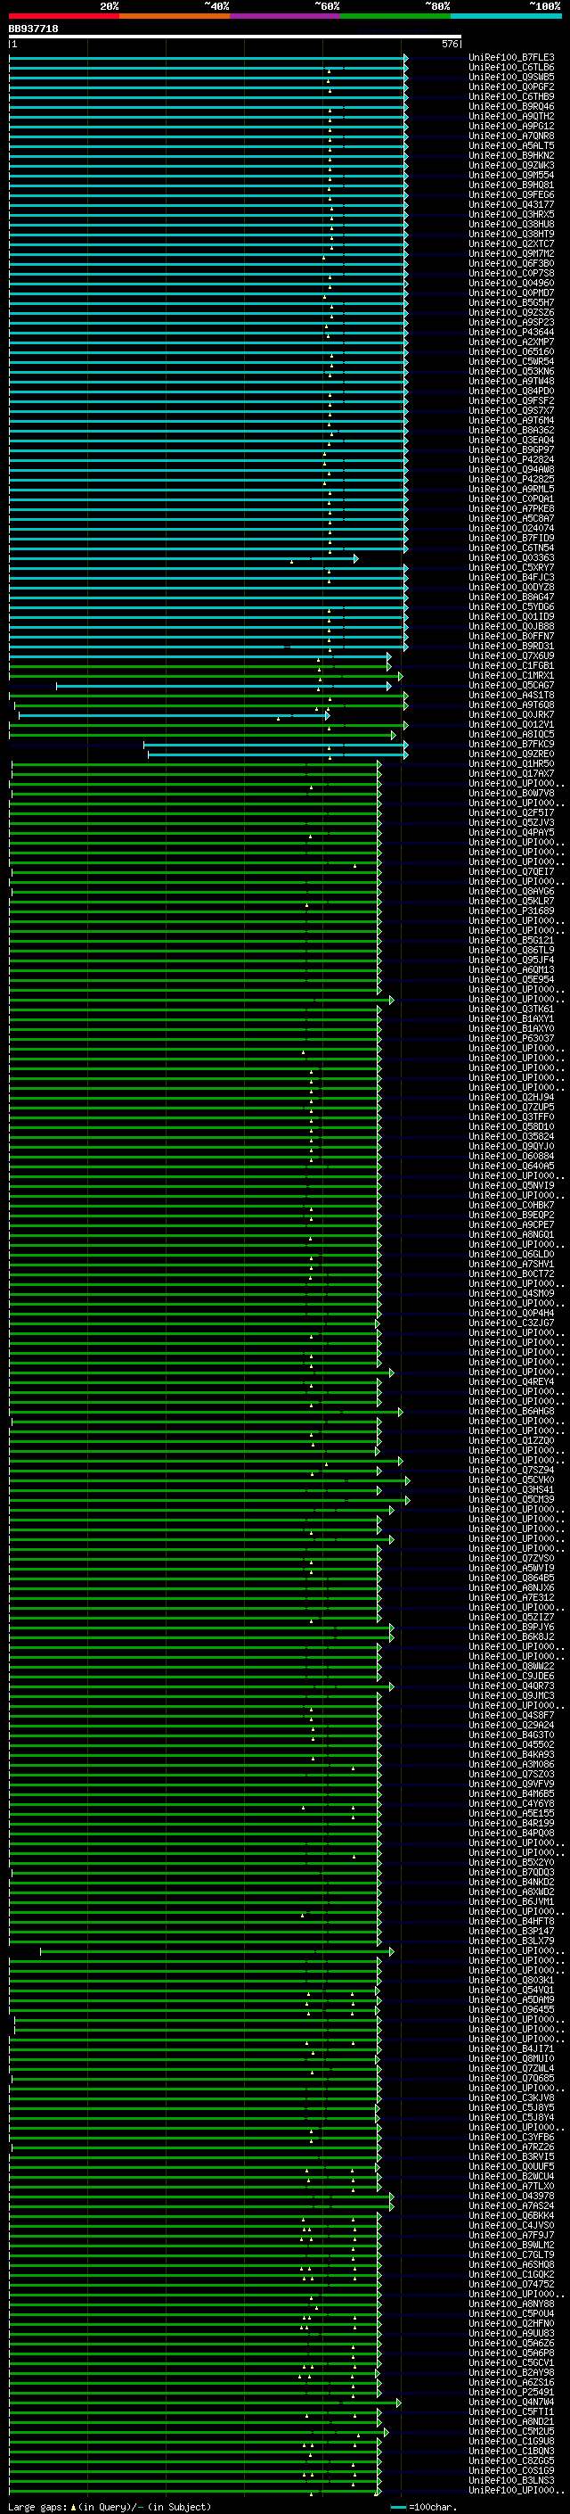Click the orange ~40% identity legend segment
The height and width of the screenshot is (2514, 570).
(175, 16)
